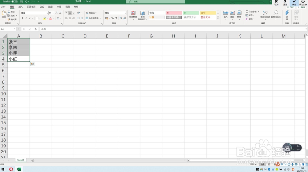Image resolution: width=308 pixels, height=172 pixels.
Task: Open the number format dropdown (常规)
Action: click(125, 13)
